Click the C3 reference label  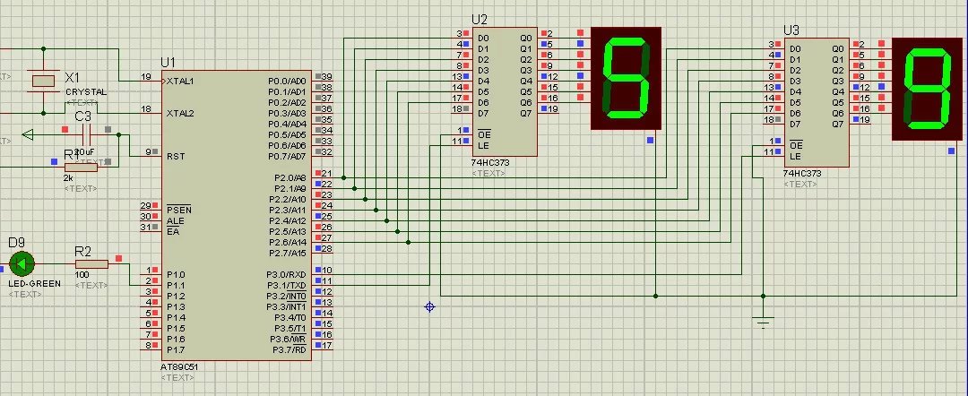pos(82,116)
